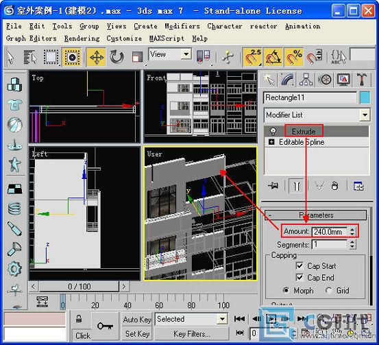Image resolution: width=379 pixels, height=345 pixels.
Task: Toggle Show End Result button
Action: (x=296, y=186)
